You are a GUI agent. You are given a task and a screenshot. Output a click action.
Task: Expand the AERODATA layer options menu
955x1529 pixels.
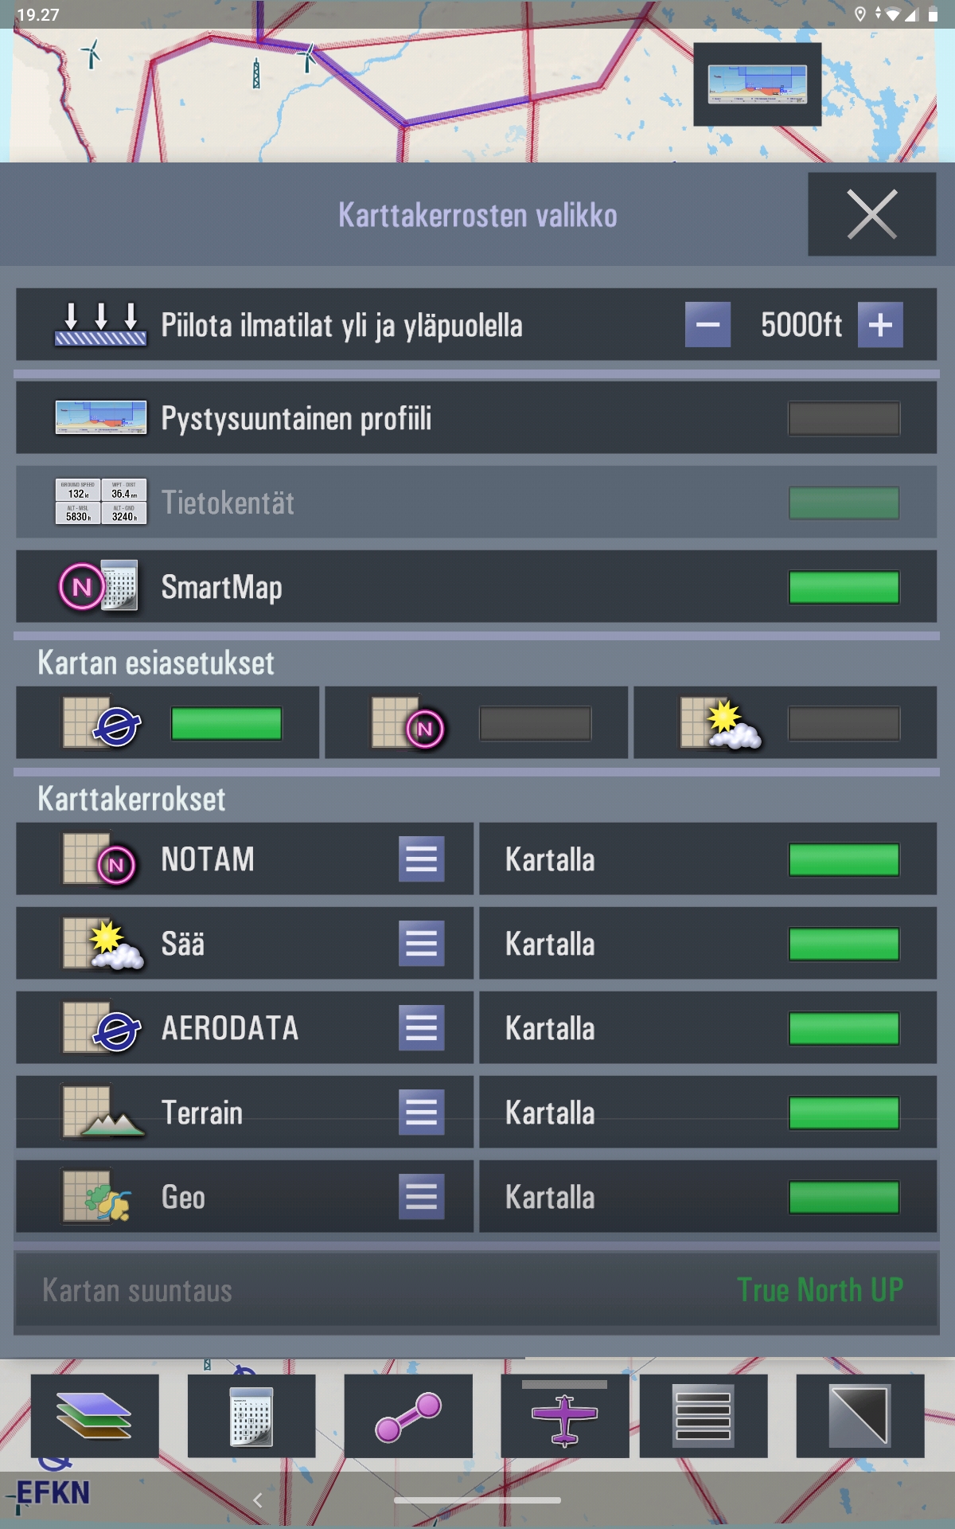pos(422,1028)
